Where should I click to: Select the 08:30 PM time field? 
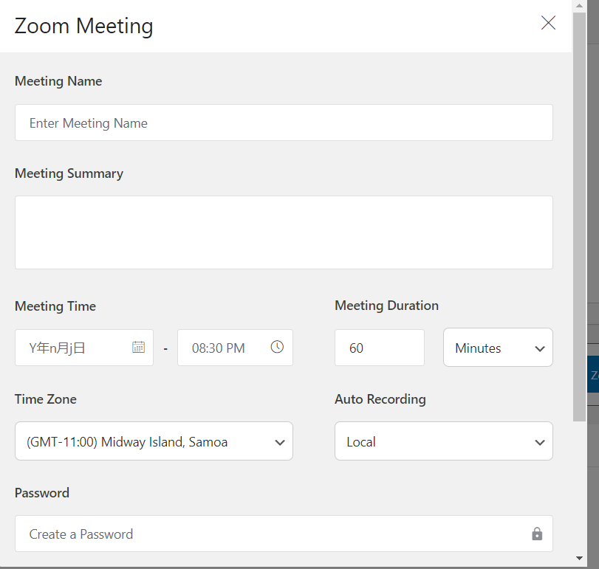point(222,348)
